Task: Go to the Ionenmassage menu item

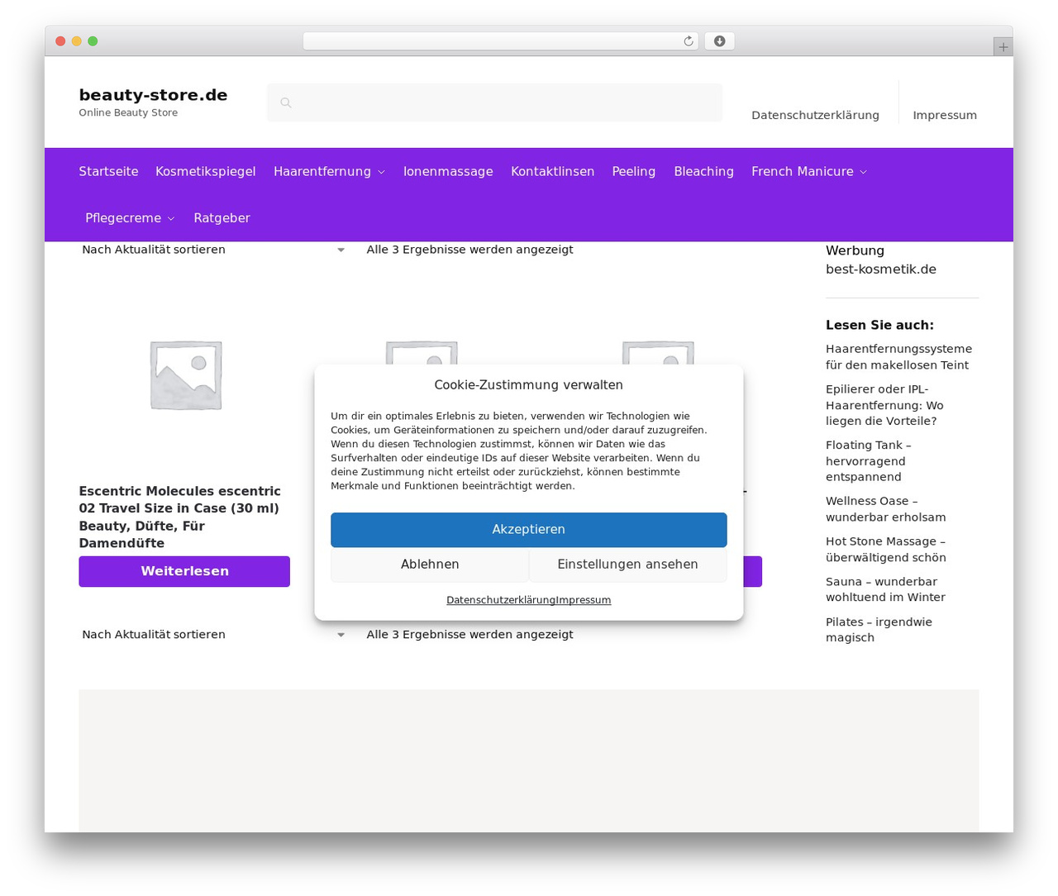Action: [x=448, y=171]
